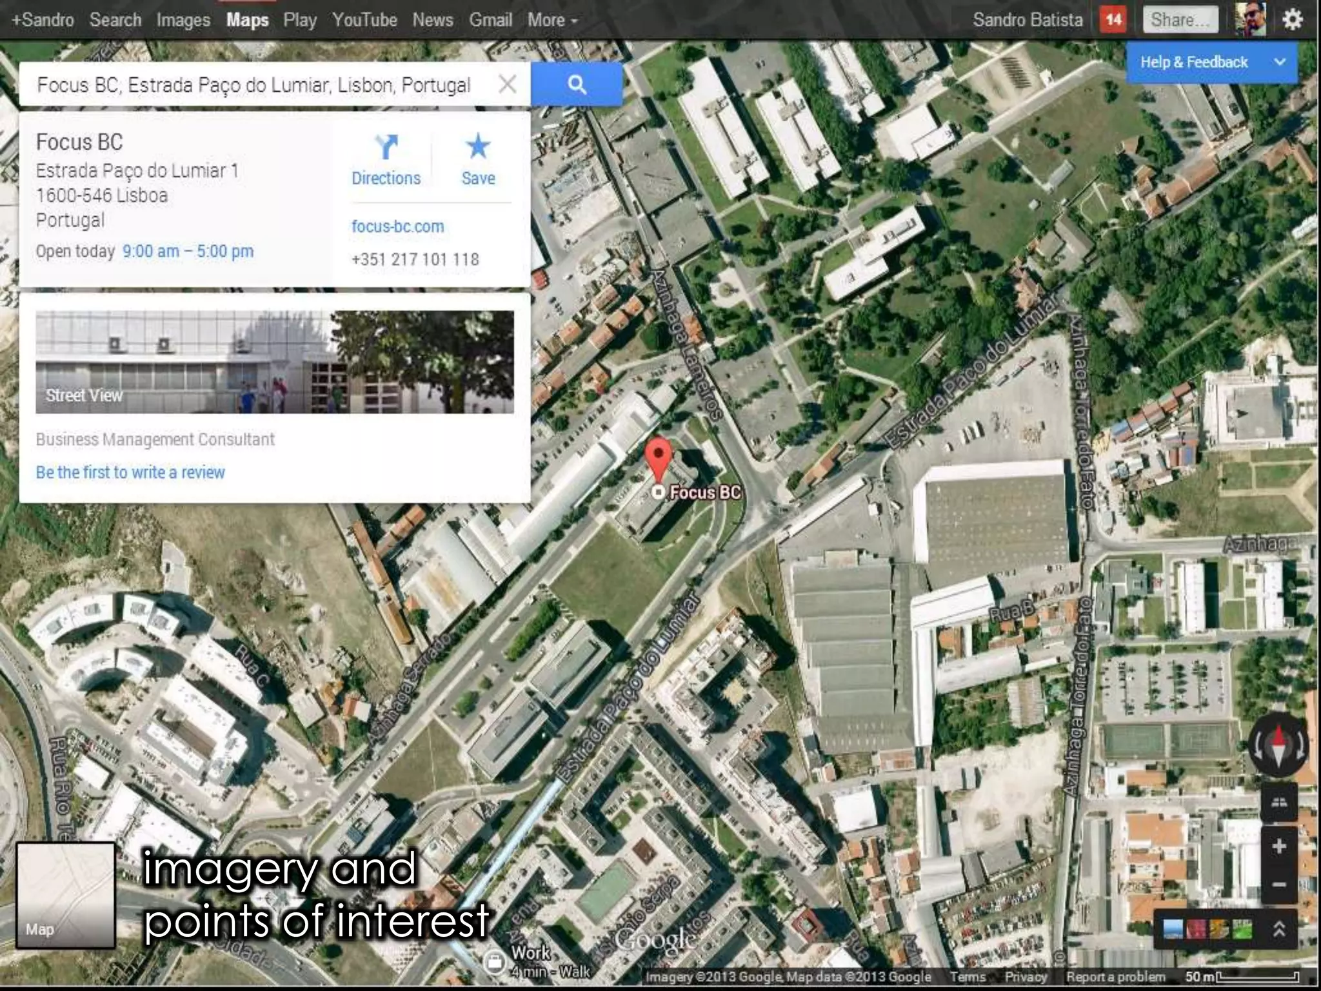Screen dimensions: 1321x991
Task: Open Play in the top bar
Action: pos(300,20)
